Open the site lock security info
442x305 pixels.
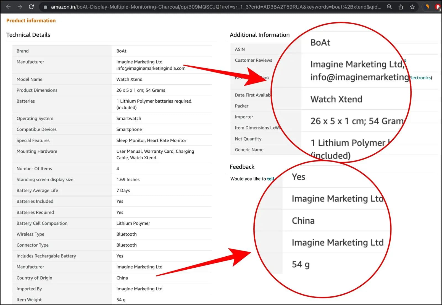coord(46,7)
